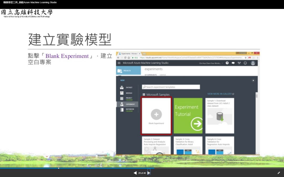Select DATASET in the NEW menu
Screen dimensions: 284x177
tap(127, 87)
